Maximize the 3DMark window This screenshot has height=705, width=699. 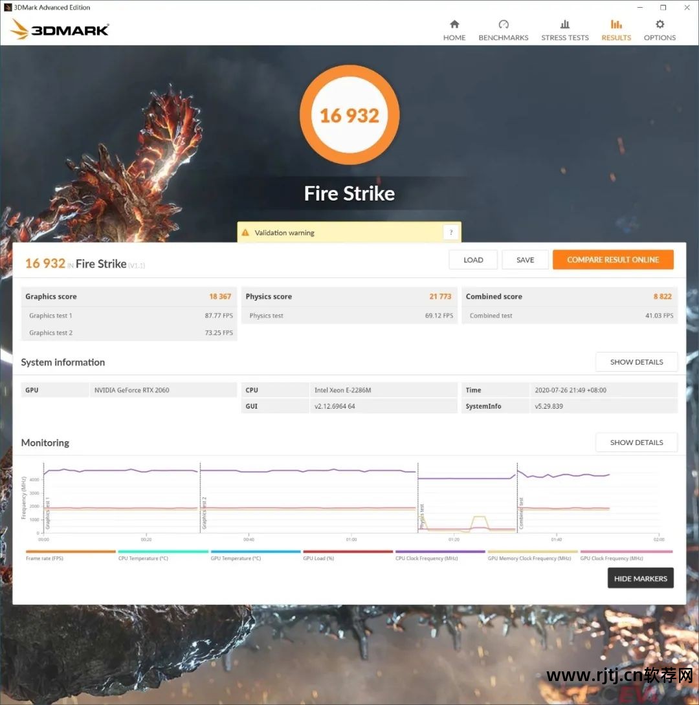point(663,7)
